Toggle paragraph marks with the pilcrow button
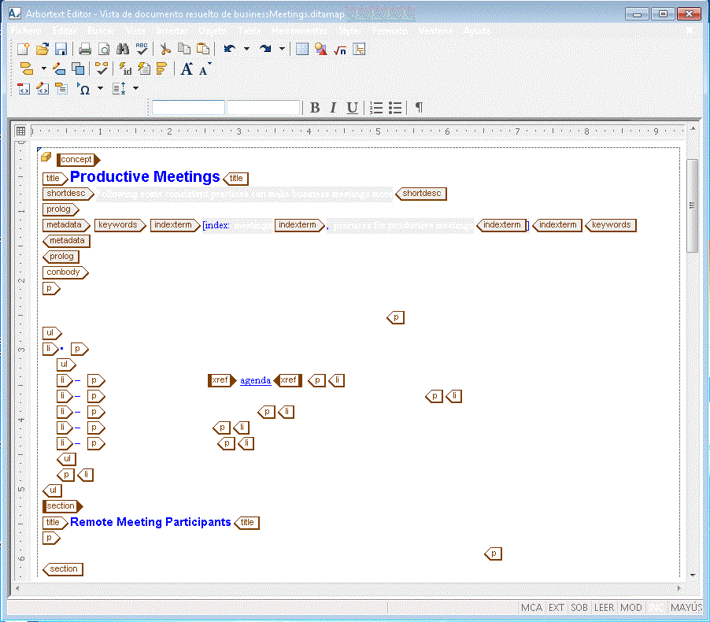The height and width of the screenshot is (622, 710). (419, 108)
